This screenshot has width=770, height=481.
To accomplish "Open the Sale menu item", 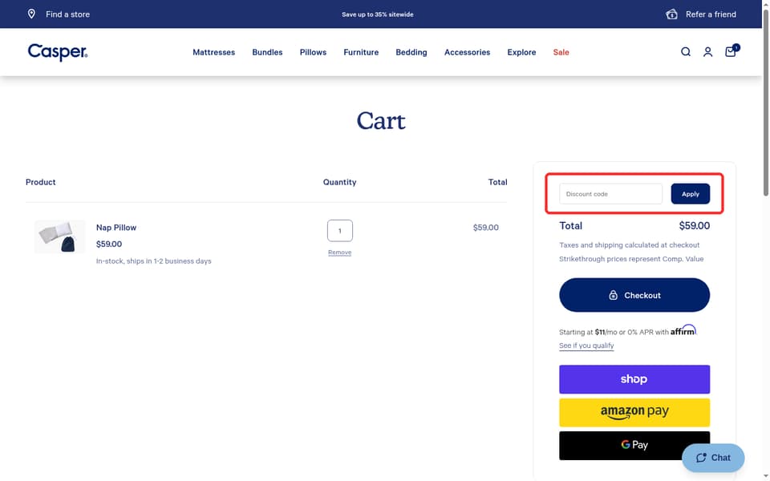I will 561,52.
